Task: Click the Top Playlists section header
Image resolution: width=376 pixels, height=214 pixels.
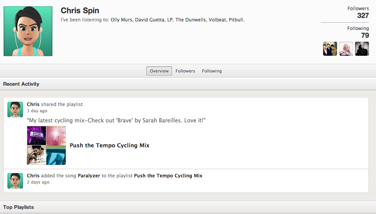Action: 18,207
